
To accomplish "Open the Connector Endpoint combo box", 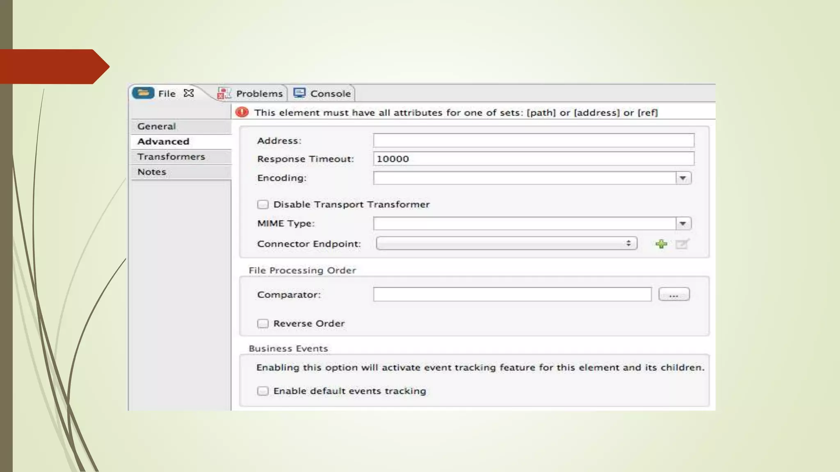I will (x=506, y=243).
